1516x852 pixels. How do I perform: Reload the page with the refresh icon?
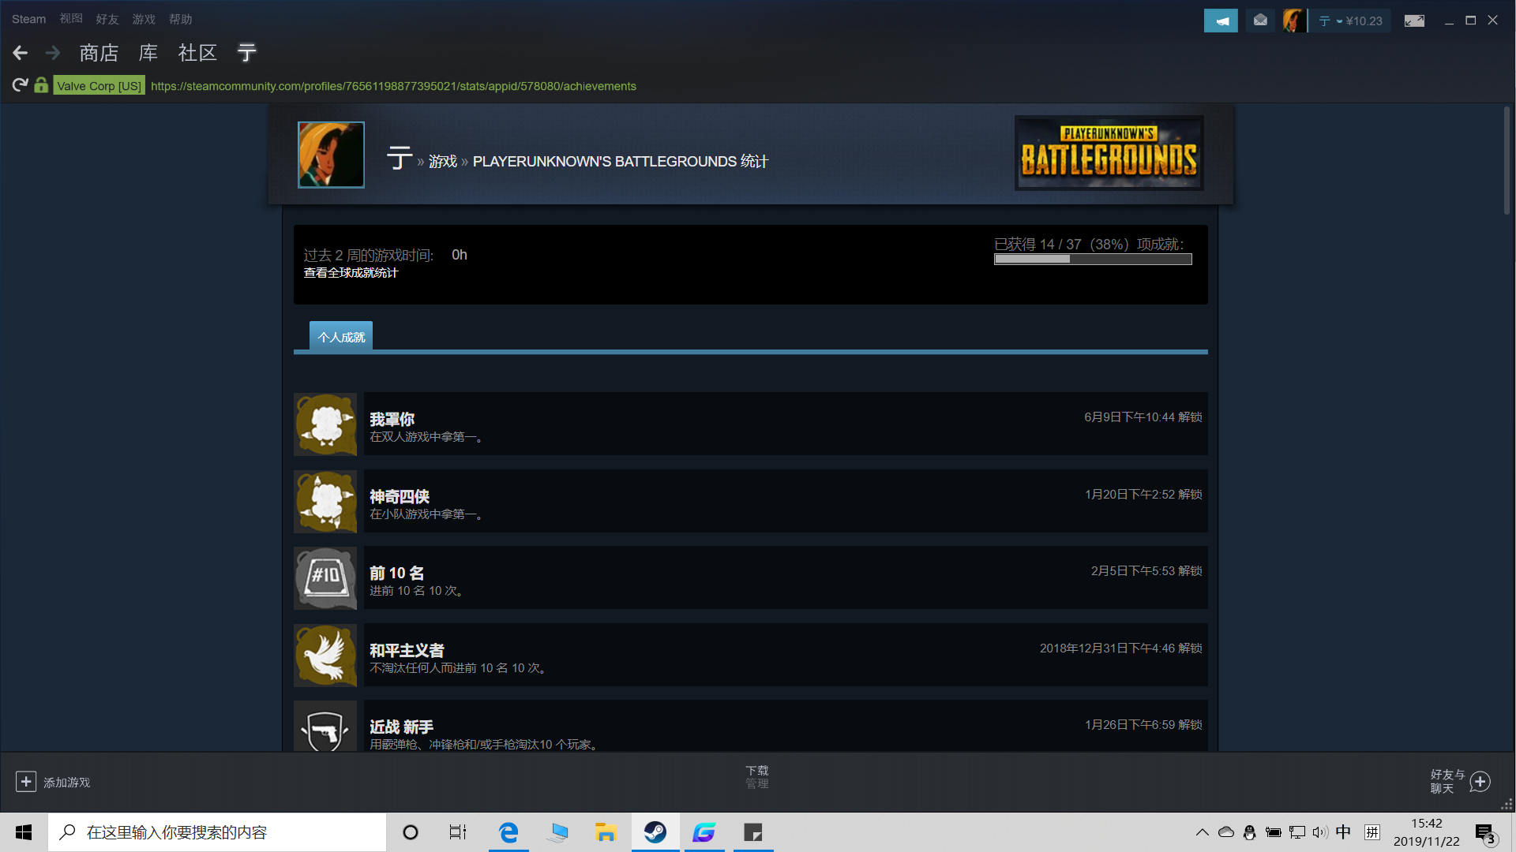pos(21,85)
